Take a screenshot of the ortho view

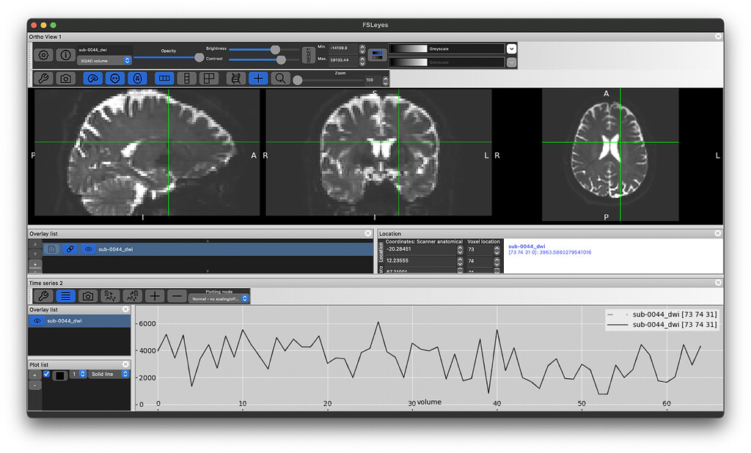click(x=66, y=78)
